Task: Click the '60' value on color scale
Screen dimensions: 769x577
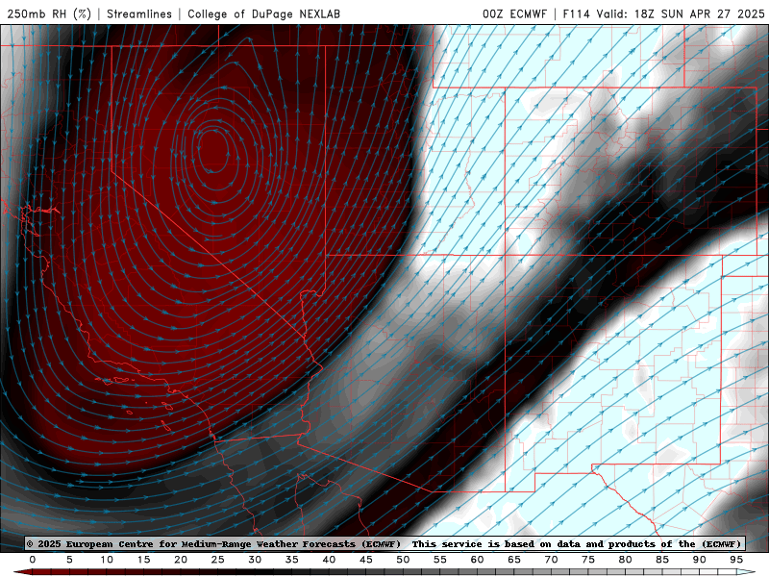Action: (x=477, y=560)
